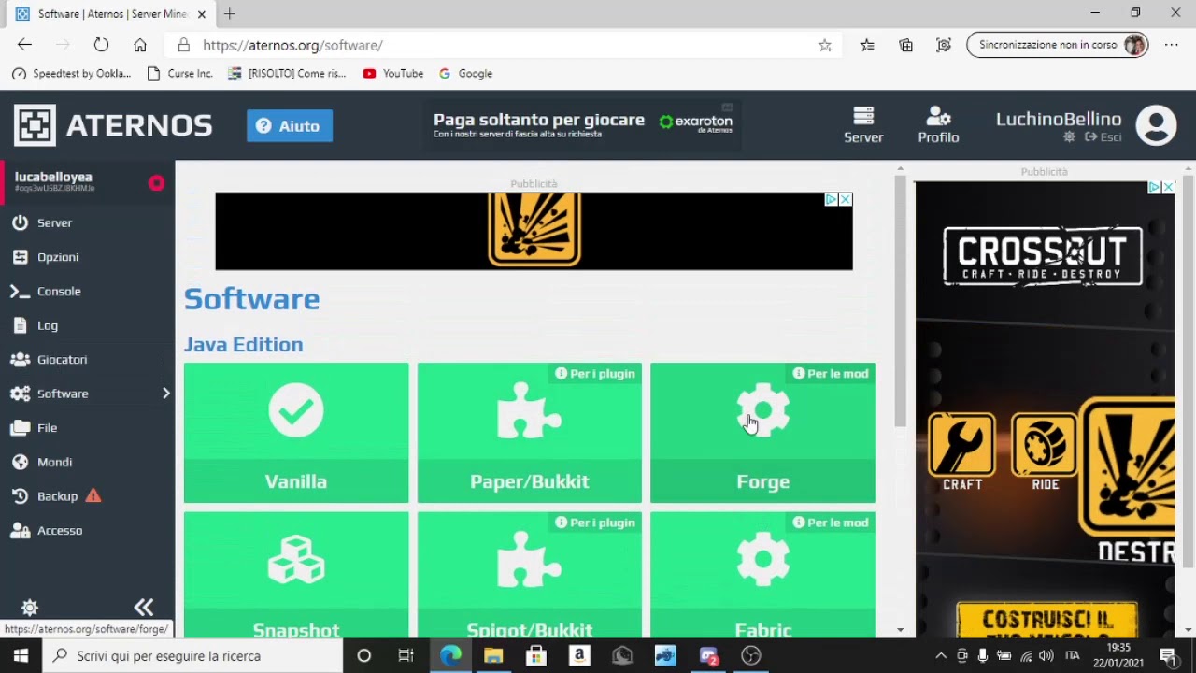
Task: Open the RISOLTO Come ris... bookmark
Action: click(287, 73)
